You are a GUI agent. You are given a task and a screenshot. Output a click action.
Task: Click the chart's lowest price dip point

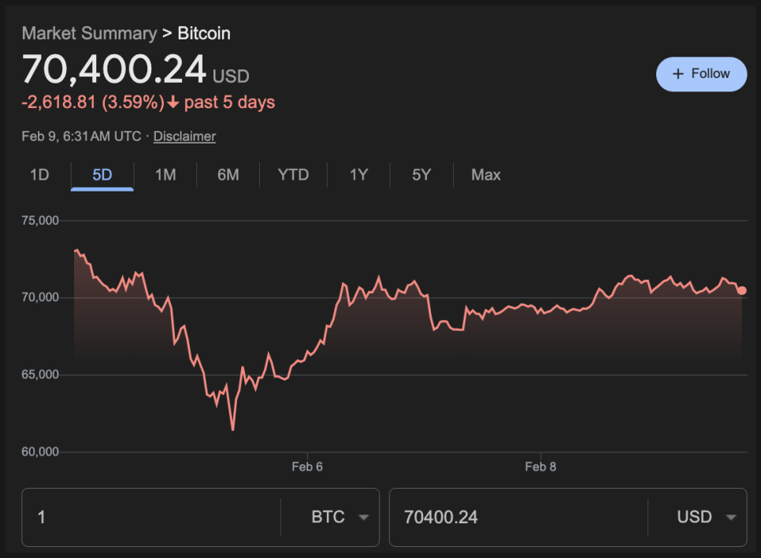(x=232, y=430)
